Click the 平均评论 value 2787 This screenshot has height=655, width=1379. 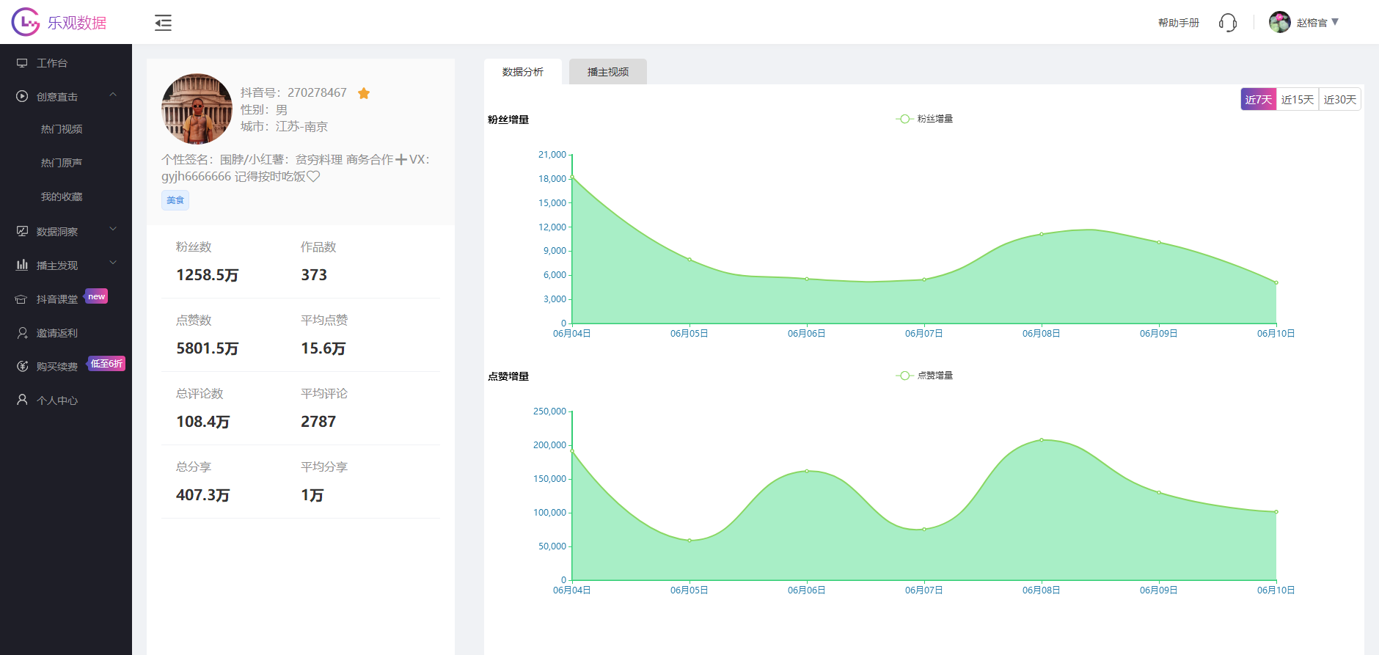[318, 422]
